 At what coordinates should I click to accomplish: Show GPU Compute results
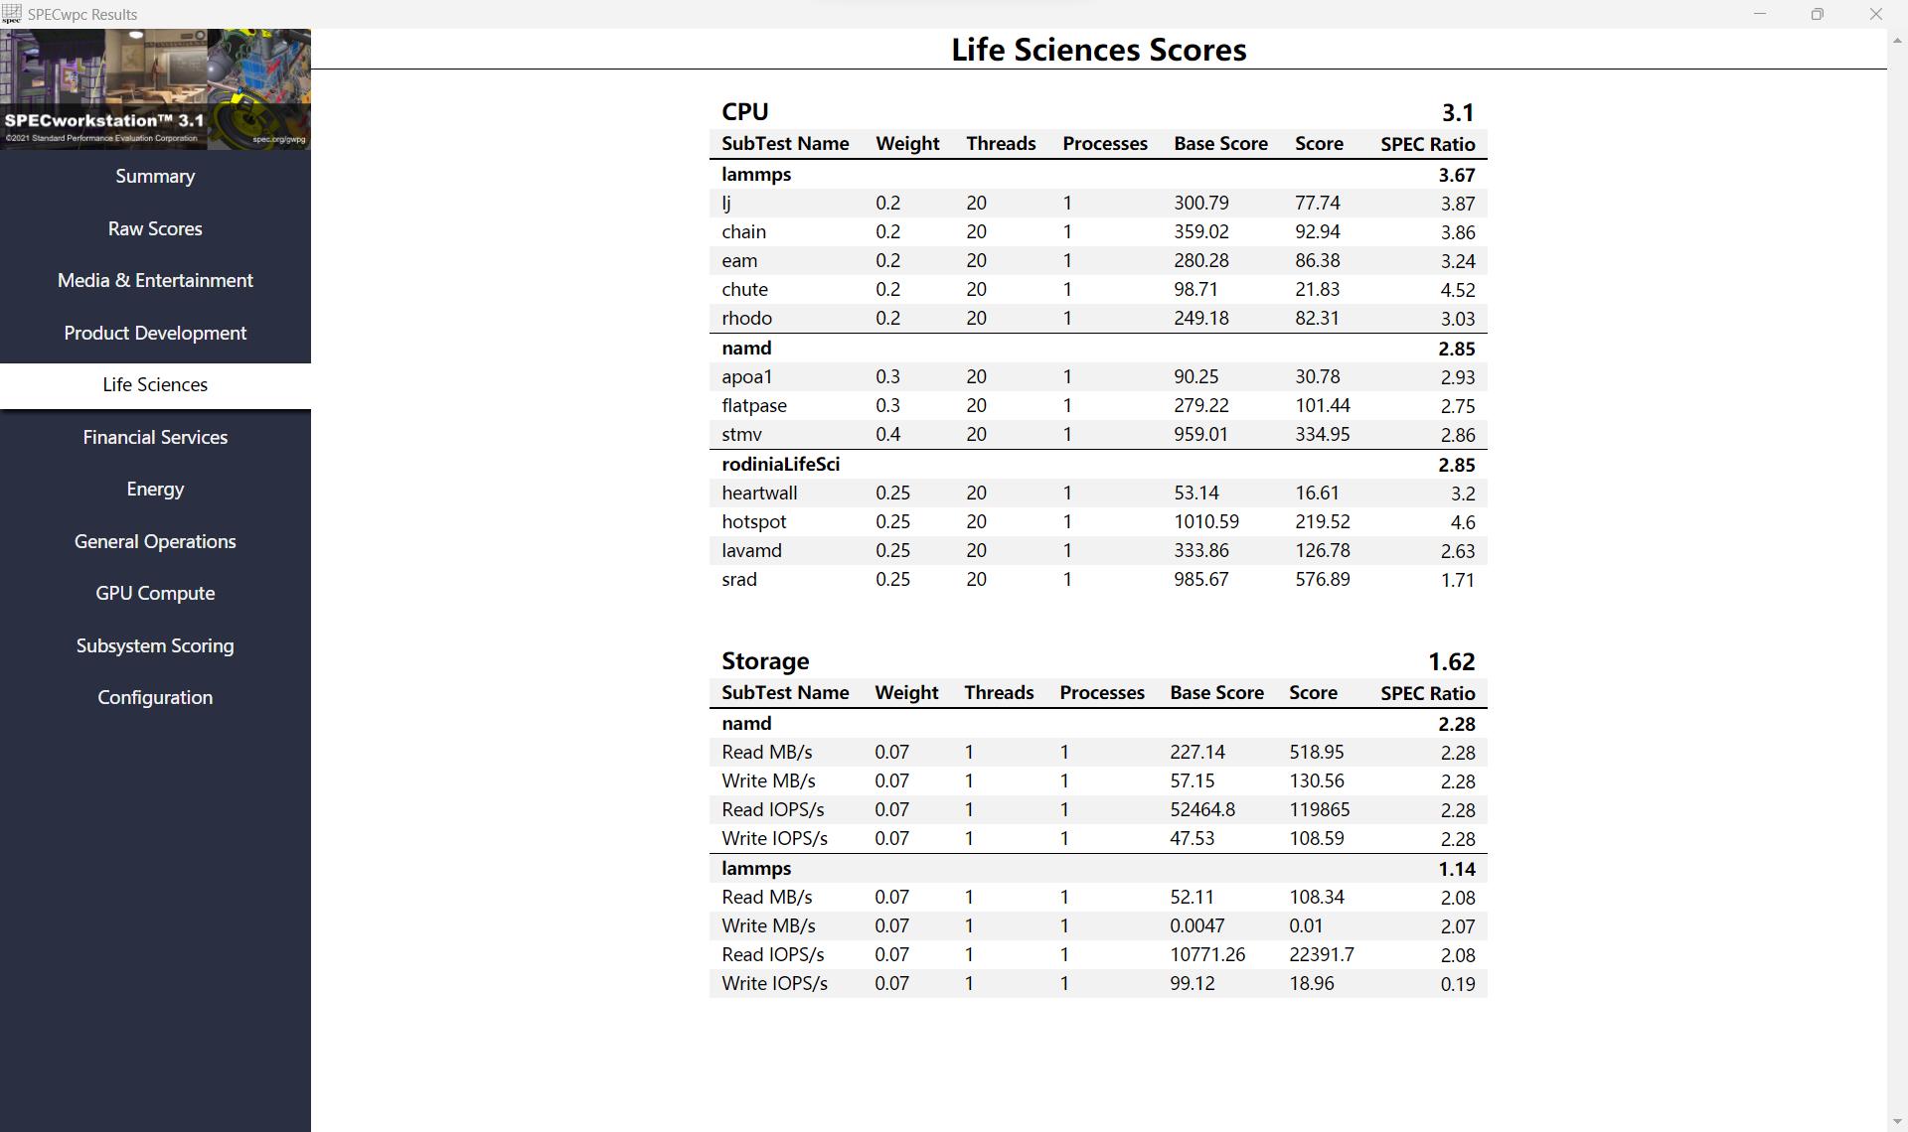click(155, 594)
